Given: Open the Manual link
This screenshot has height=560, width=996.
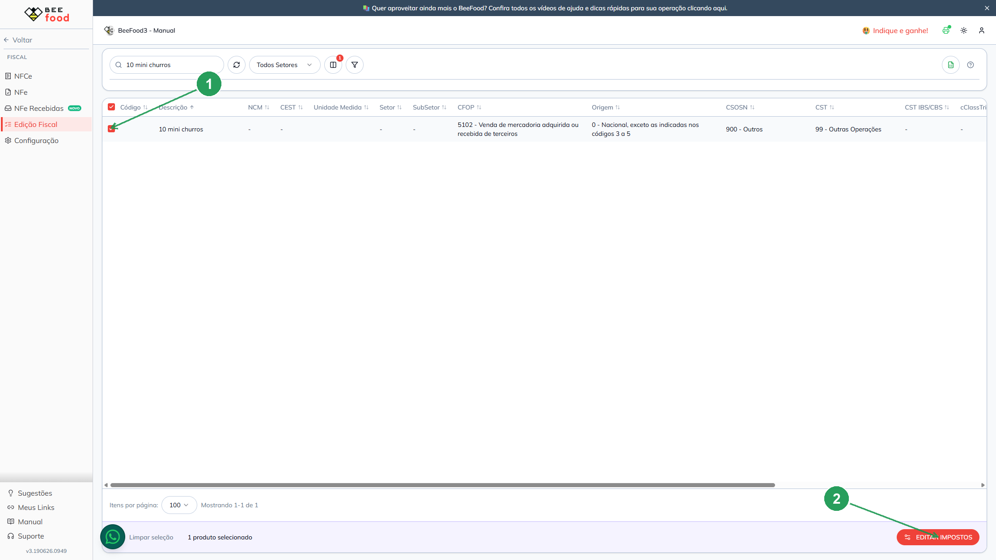Looking at the screenshot, I should click(25, 522).
